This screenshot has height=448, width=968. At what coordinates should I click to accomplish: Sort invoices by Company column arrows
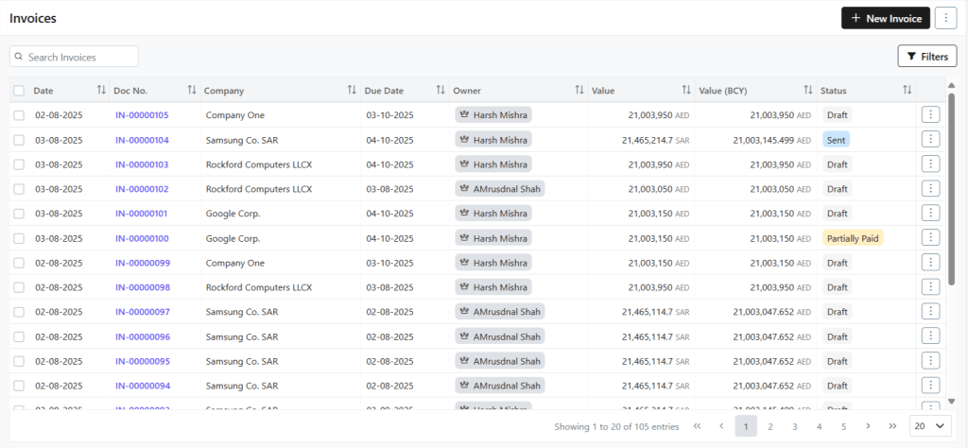pos(352,90)
